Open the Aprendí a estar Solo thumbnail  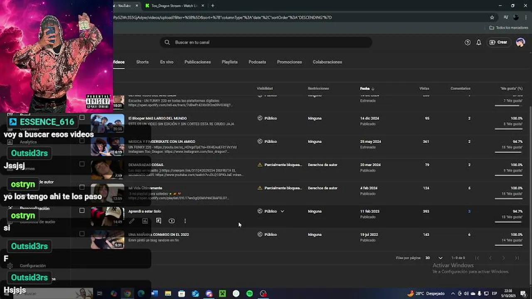(x=108, y=216)
